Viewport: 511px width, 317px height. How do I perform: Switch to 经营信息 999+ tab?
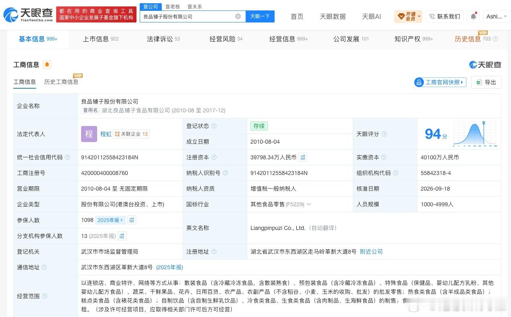tap(289, 39)
